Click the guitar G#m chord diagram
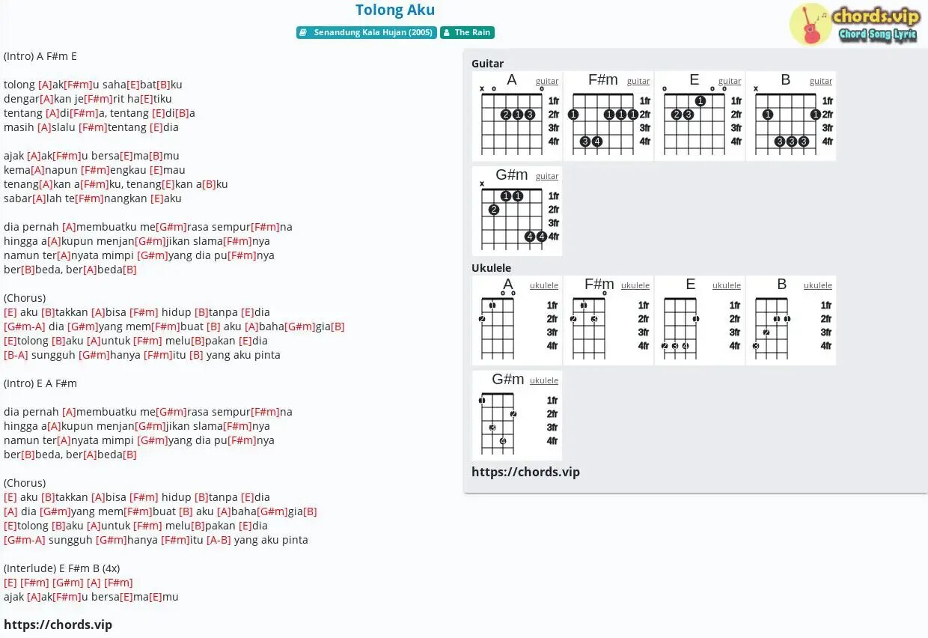The width and height of the screenshot is (928, 638). tap(517, 211)
